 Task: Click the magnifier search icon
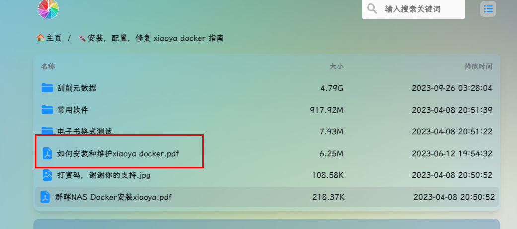click(372, 8)
